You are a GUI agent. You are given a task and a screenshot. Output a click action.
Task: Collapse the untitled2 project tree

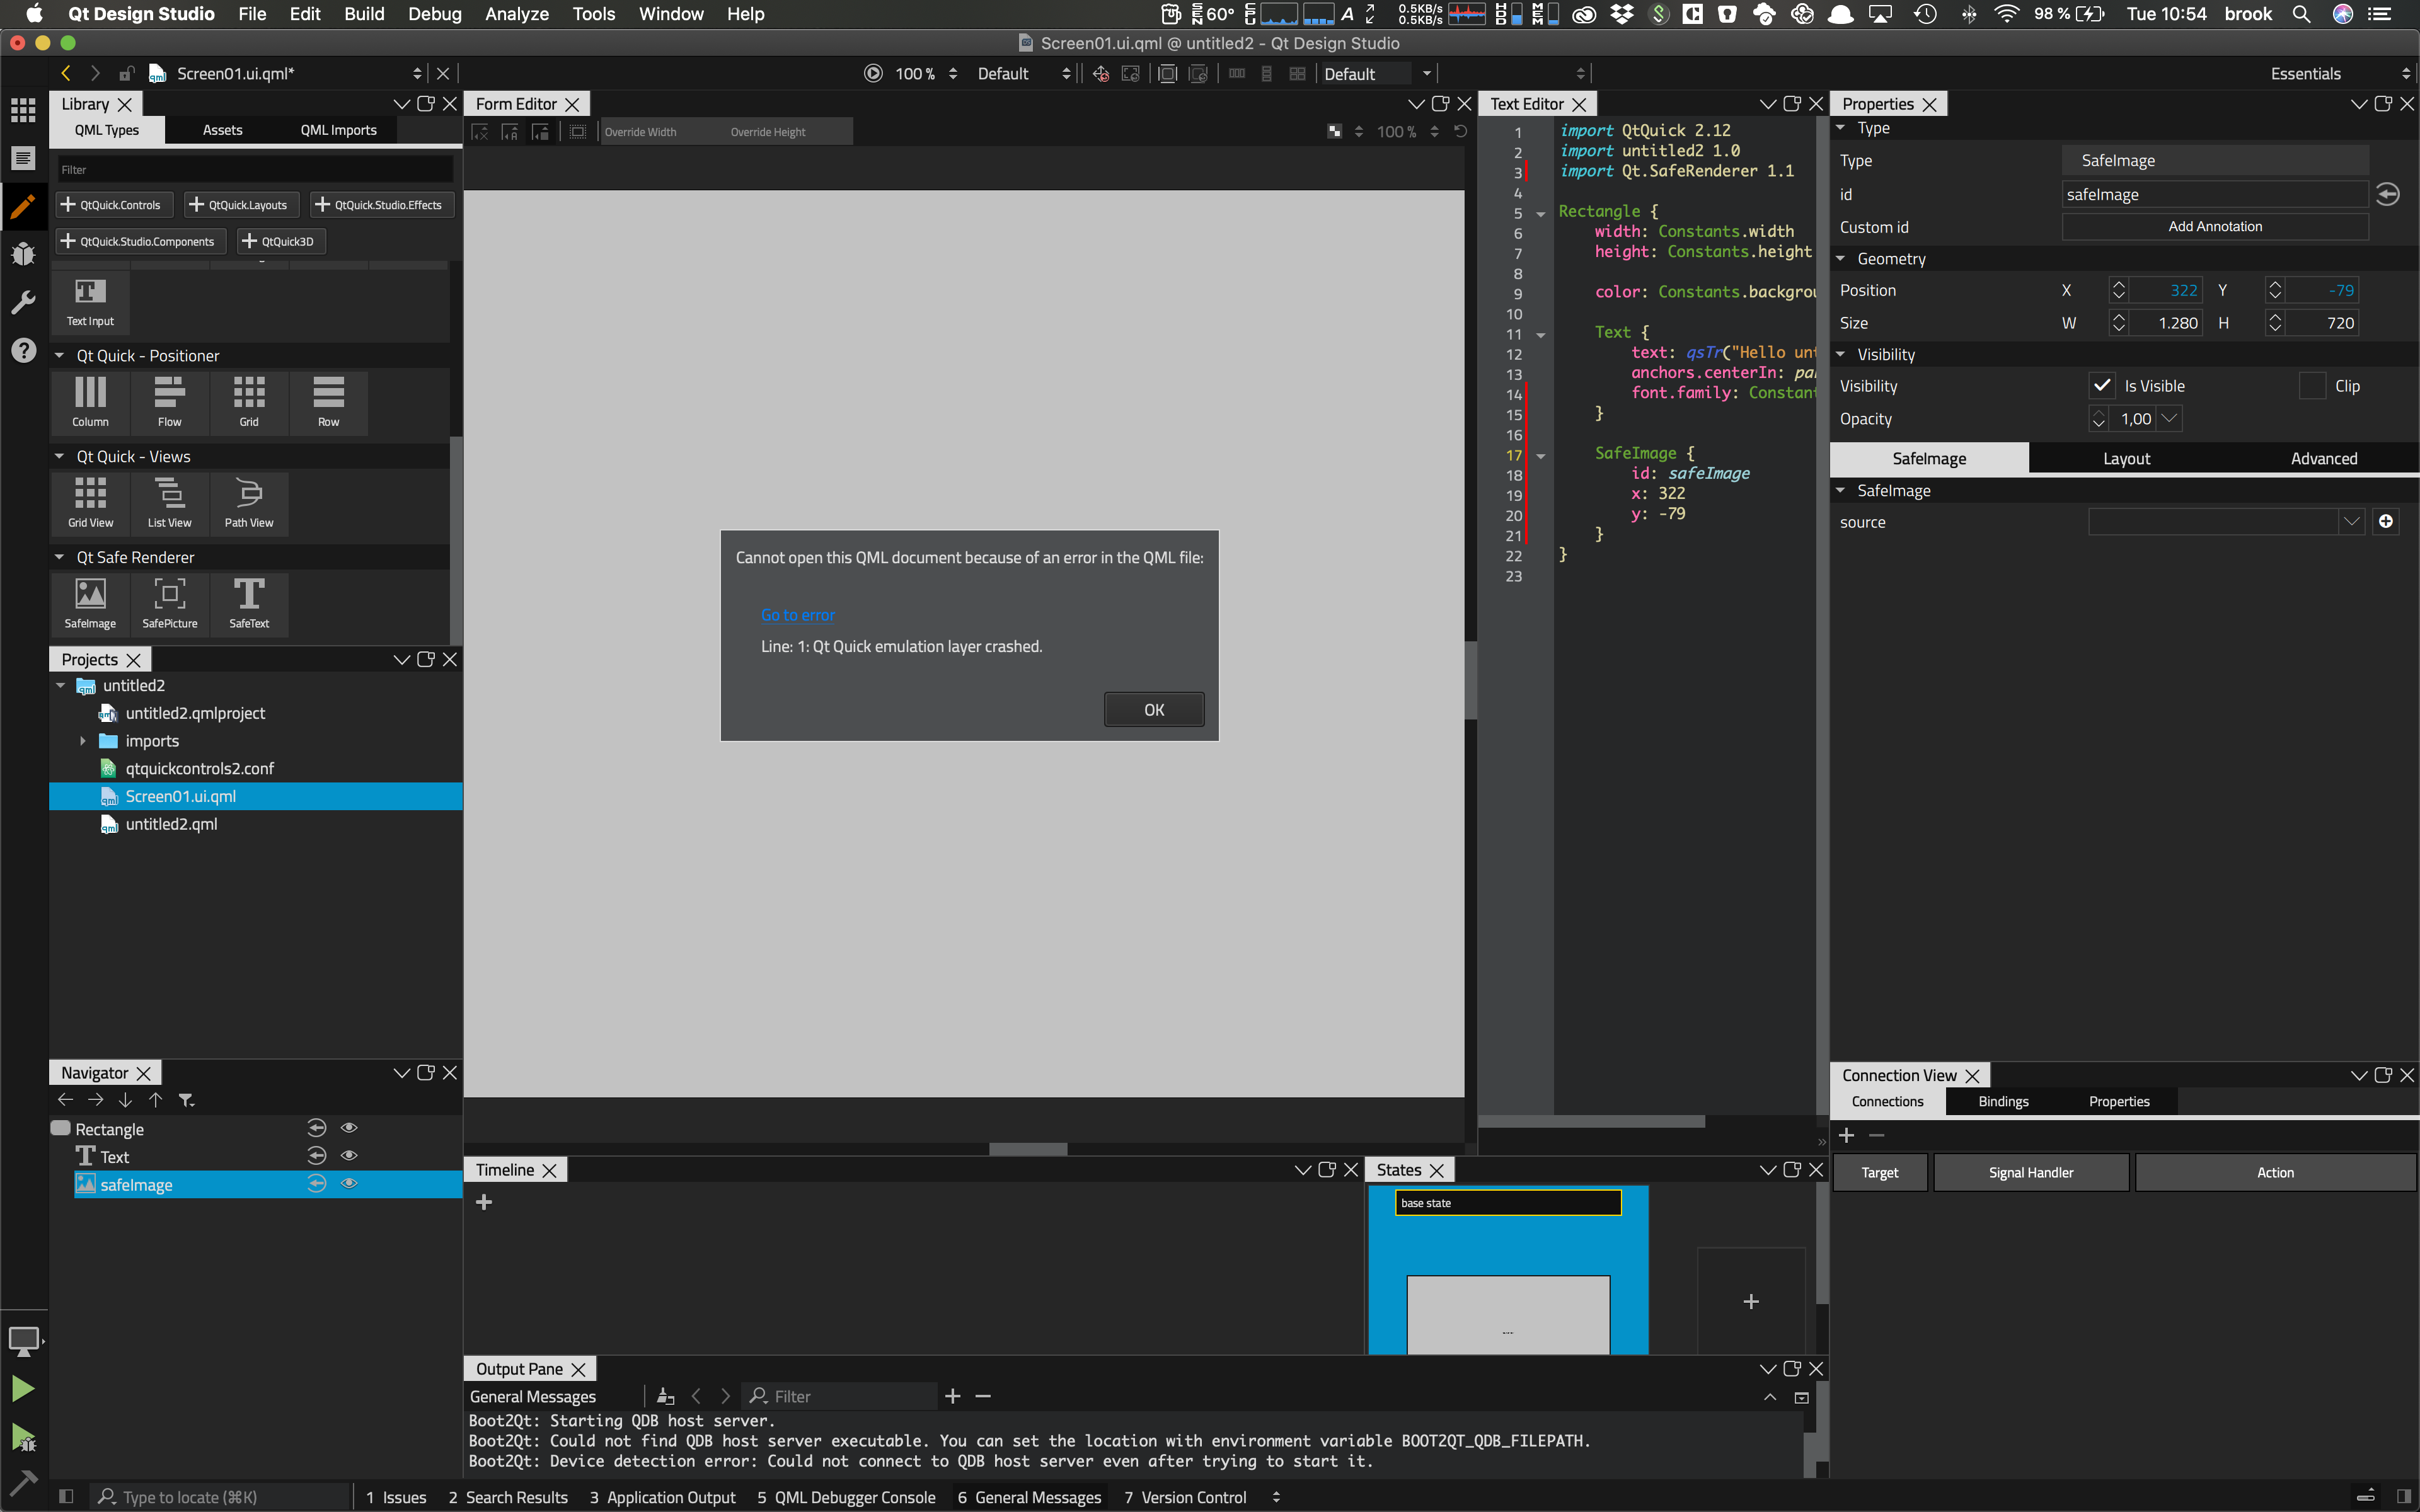point(60,685)
